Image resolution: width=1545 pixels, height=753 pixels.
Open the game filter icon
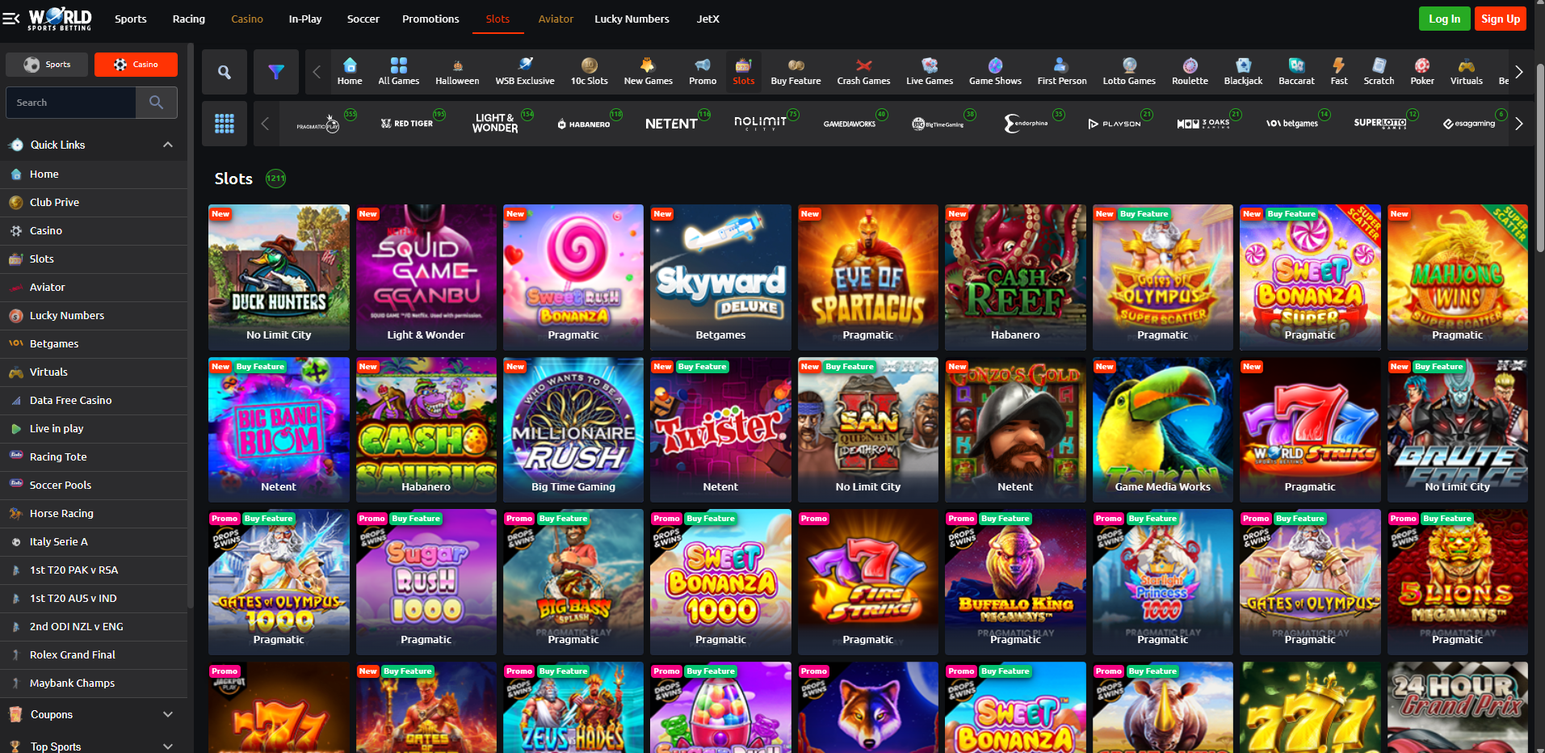point(275,71)
